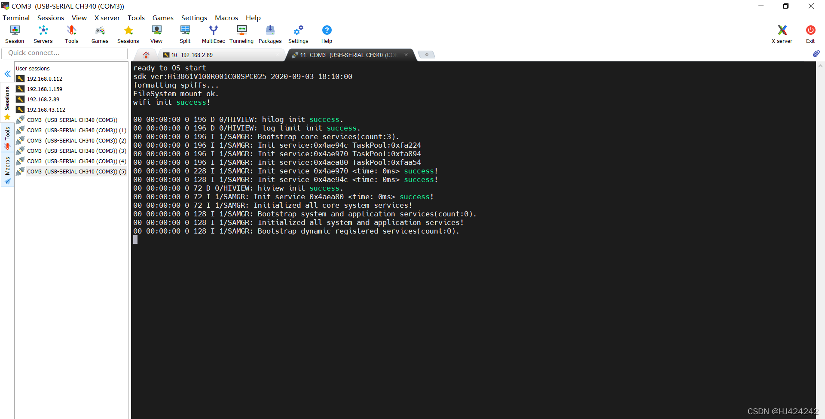Select the User sessions tree root
825x419 pixels.
click(33, 68)
